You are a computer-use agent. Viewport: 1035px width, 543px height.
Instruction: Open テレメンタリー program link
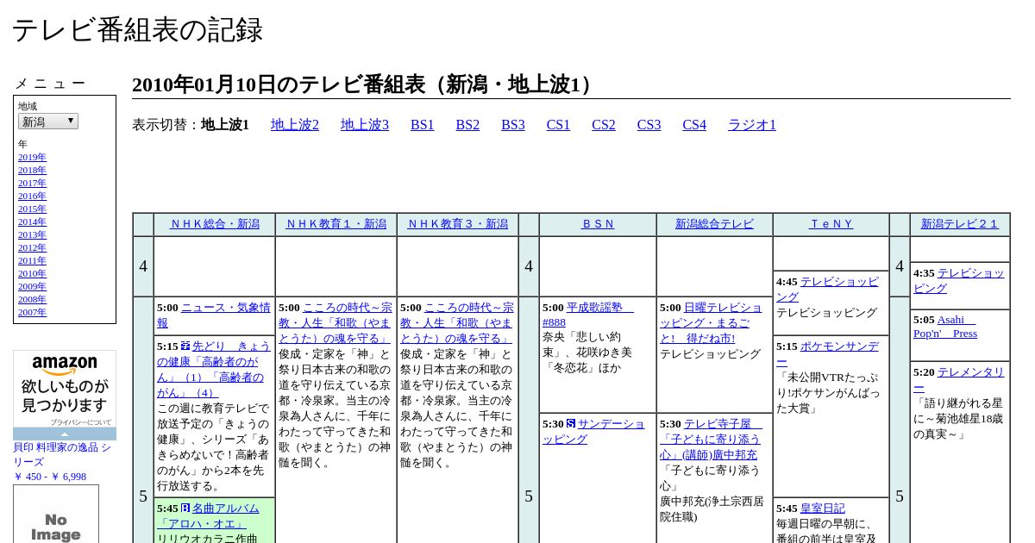click(x=959, y=379)
